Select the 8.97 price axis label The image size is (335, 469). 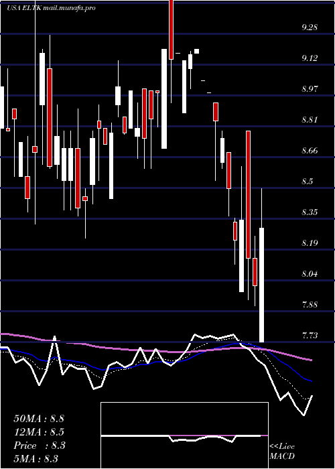pos(310,89)
